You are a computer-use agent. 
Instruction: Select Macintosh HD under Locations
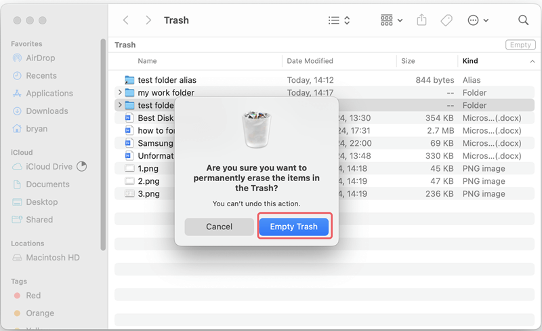coord(45,258)
